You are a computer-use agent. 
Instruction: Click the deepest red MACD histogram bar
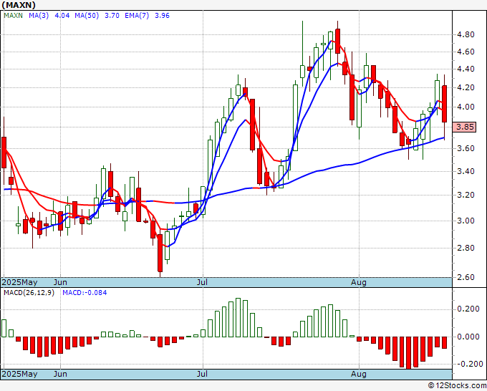pyautogui.click(x=409, y=352)
